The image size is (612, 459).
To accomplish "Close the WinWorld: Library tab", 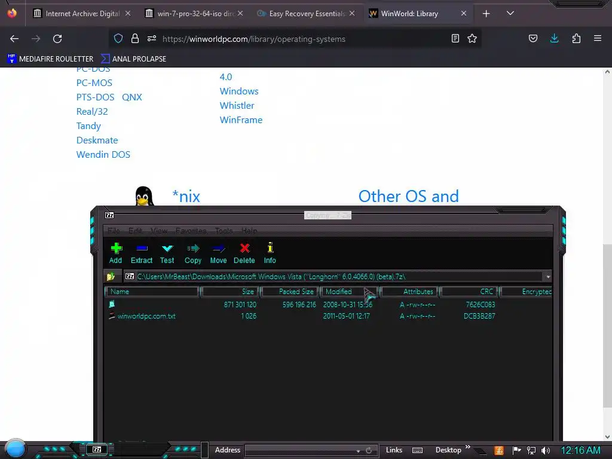I will point(463,13).
